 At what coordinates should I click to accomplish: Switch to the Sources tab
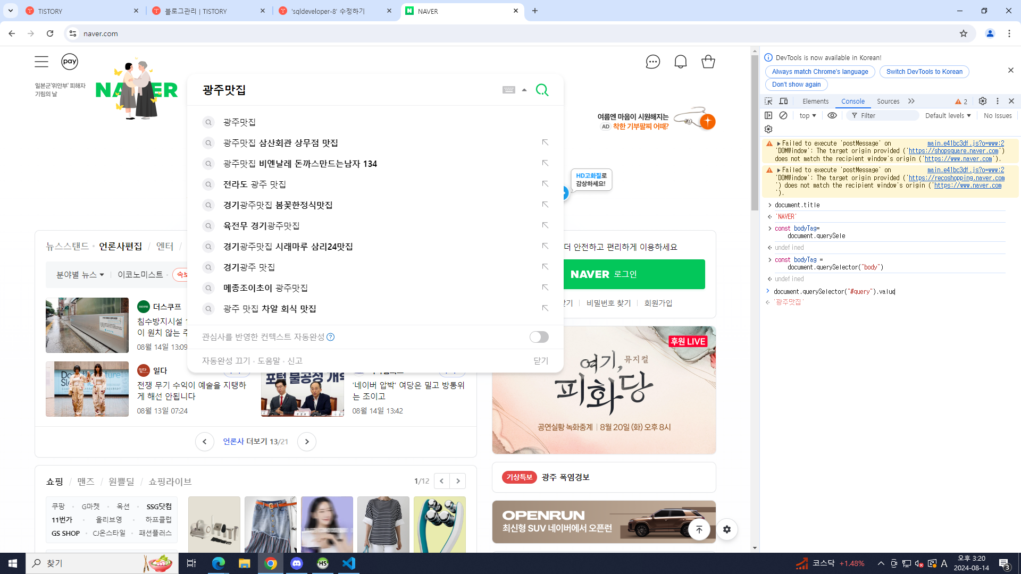(888, 101)
